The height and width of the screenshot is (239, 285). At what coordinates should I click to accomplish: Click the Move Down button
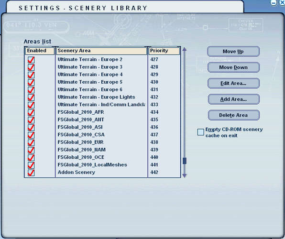(233, 67)
